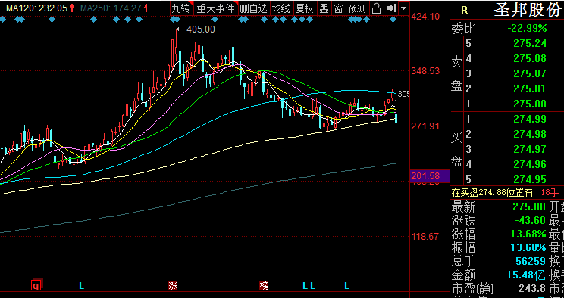Image resolution: width=564 pixels, height=298 pixels.
Task: Click the 305 price label beside latest candle
Action: tap(403, 94)
